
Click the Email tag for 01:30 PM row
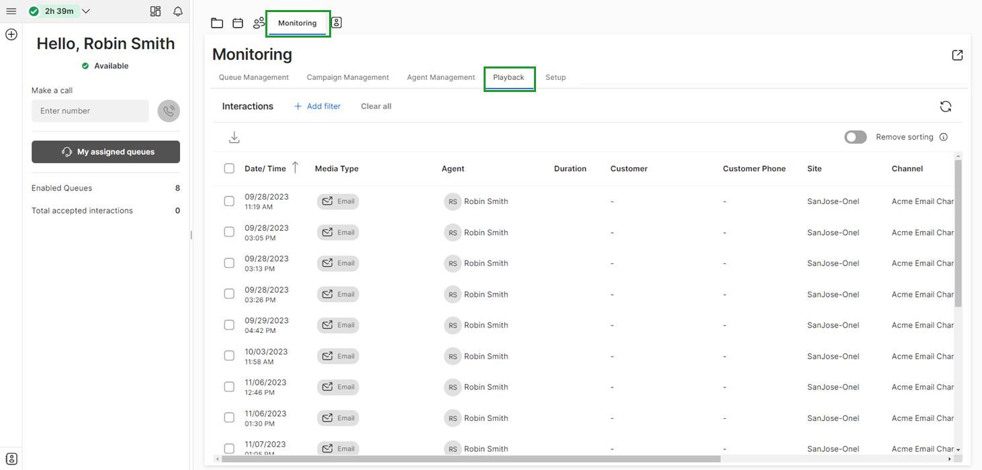coord(338,418)
